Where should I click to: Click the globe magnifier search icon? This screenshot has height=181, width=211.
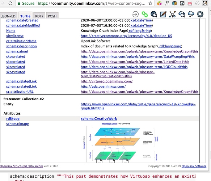[154, 14]
